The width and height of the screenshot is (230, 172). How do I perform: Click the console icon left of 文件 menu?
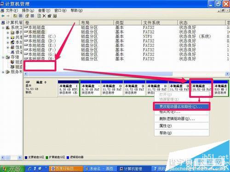[x=2, y=11]
